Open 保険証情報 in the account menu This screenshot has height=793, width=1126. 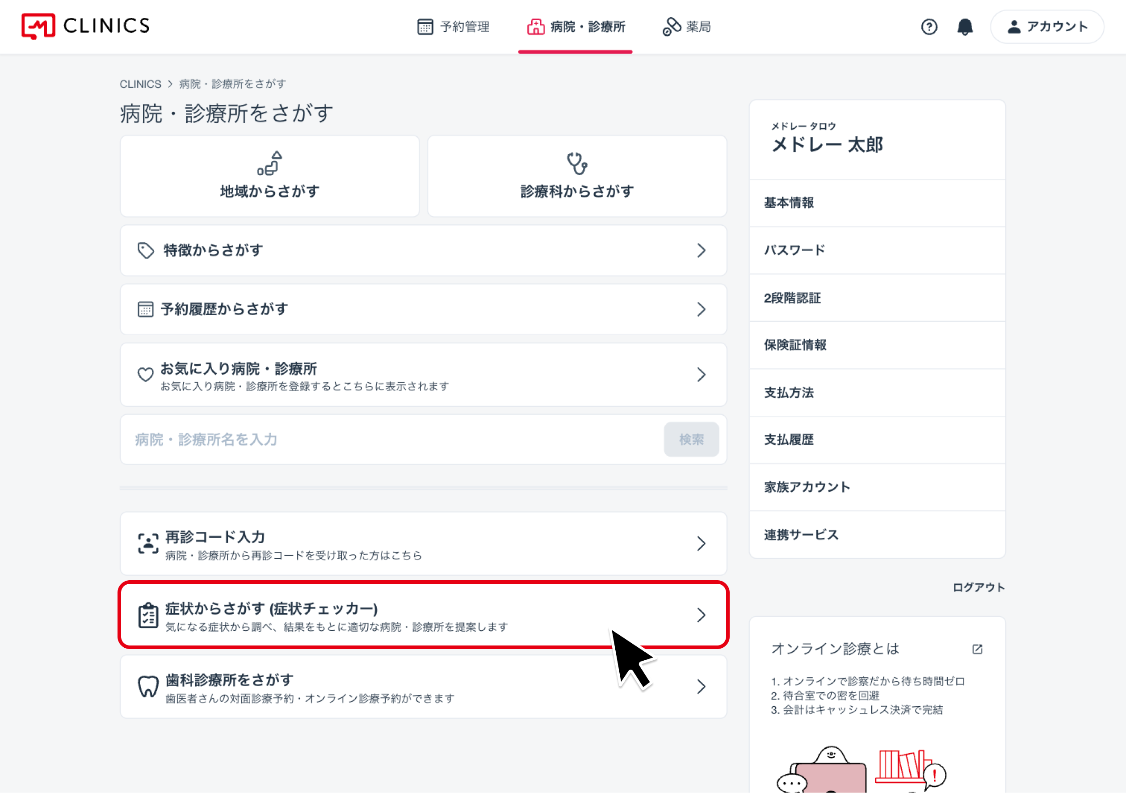[878, 345]
